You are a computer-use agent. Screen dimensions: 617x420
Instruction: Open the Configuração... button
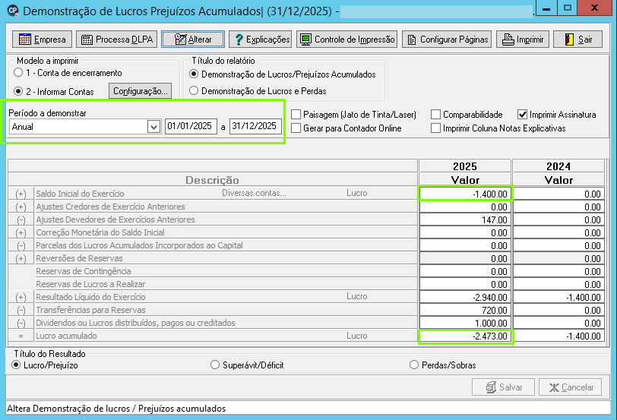tap(140, 91)
